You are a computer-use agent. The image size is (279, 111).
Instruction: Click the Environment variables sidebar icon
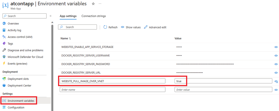[4, 101]
